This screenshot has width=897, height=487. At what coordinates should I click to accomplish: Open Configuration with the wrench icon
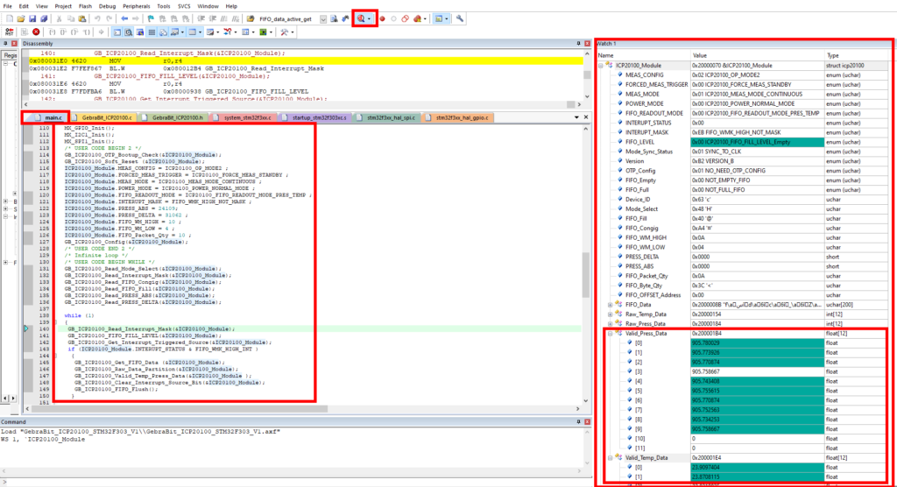pos(459,19)
